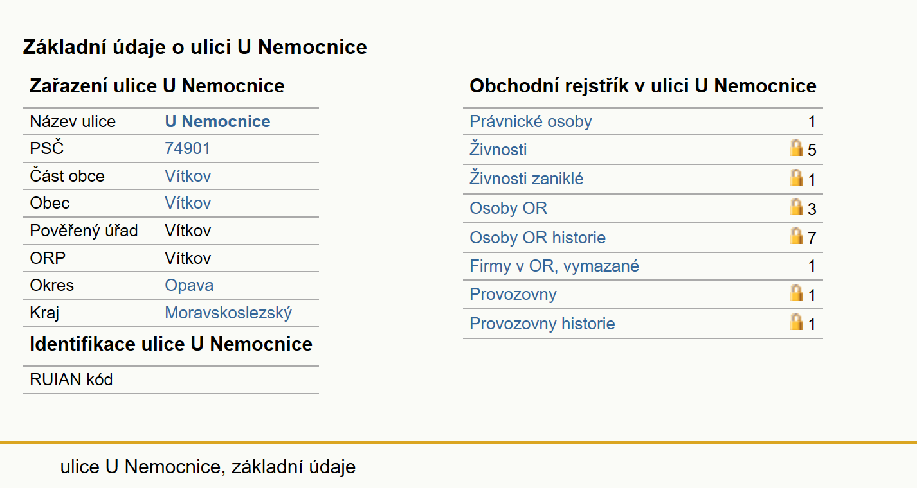Open the postal code 74901 link

[x=187, y=148]
